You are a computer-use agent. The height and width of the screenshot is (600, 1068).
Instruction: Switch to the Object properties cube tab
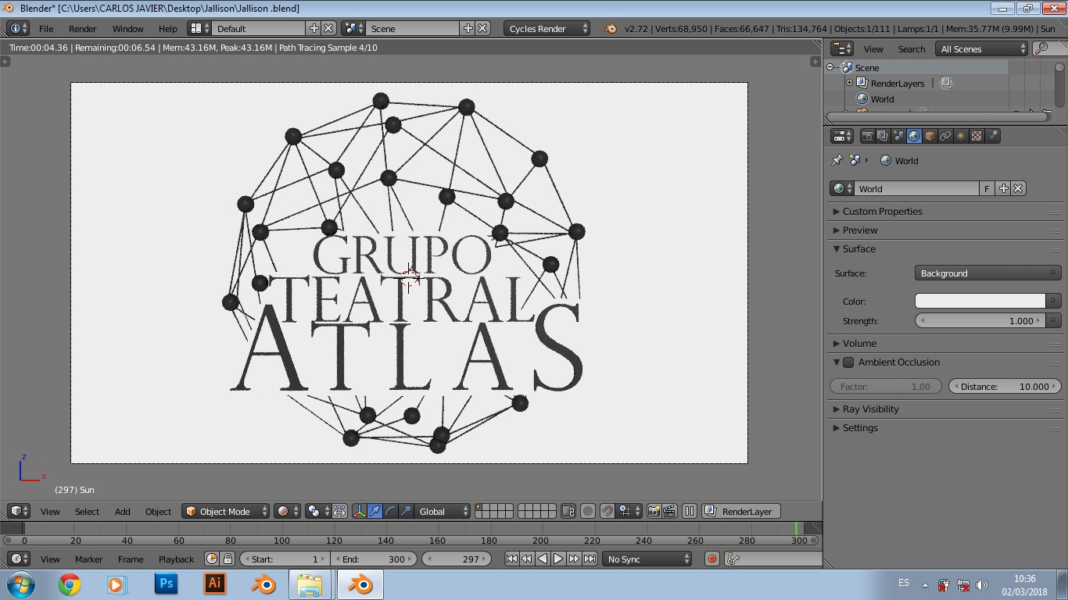pos(930,136)
